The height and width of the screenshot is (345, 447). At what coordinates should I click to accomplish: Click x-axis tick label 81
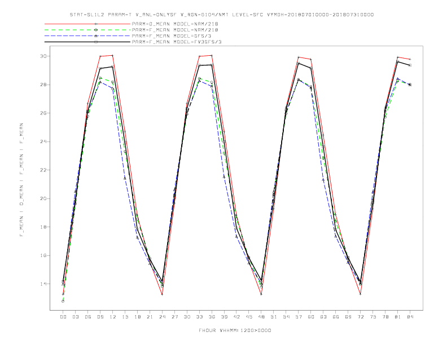[398, 317]
